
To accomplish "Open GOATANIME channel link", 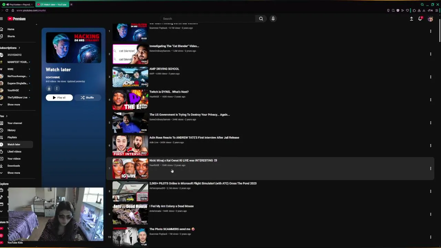I will 53,77.
